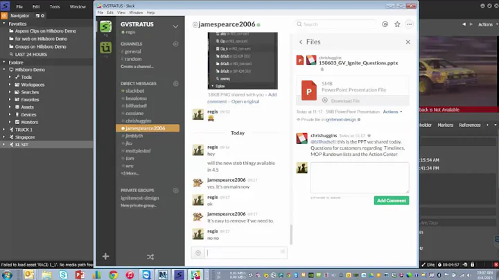Open References tab in background window

point(469,125)
